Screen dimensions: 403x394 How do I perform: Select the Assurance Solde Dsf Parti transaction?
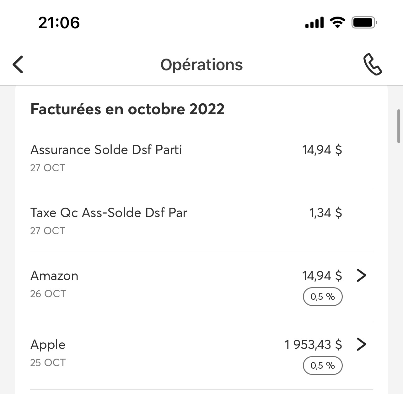click(106, 150)
